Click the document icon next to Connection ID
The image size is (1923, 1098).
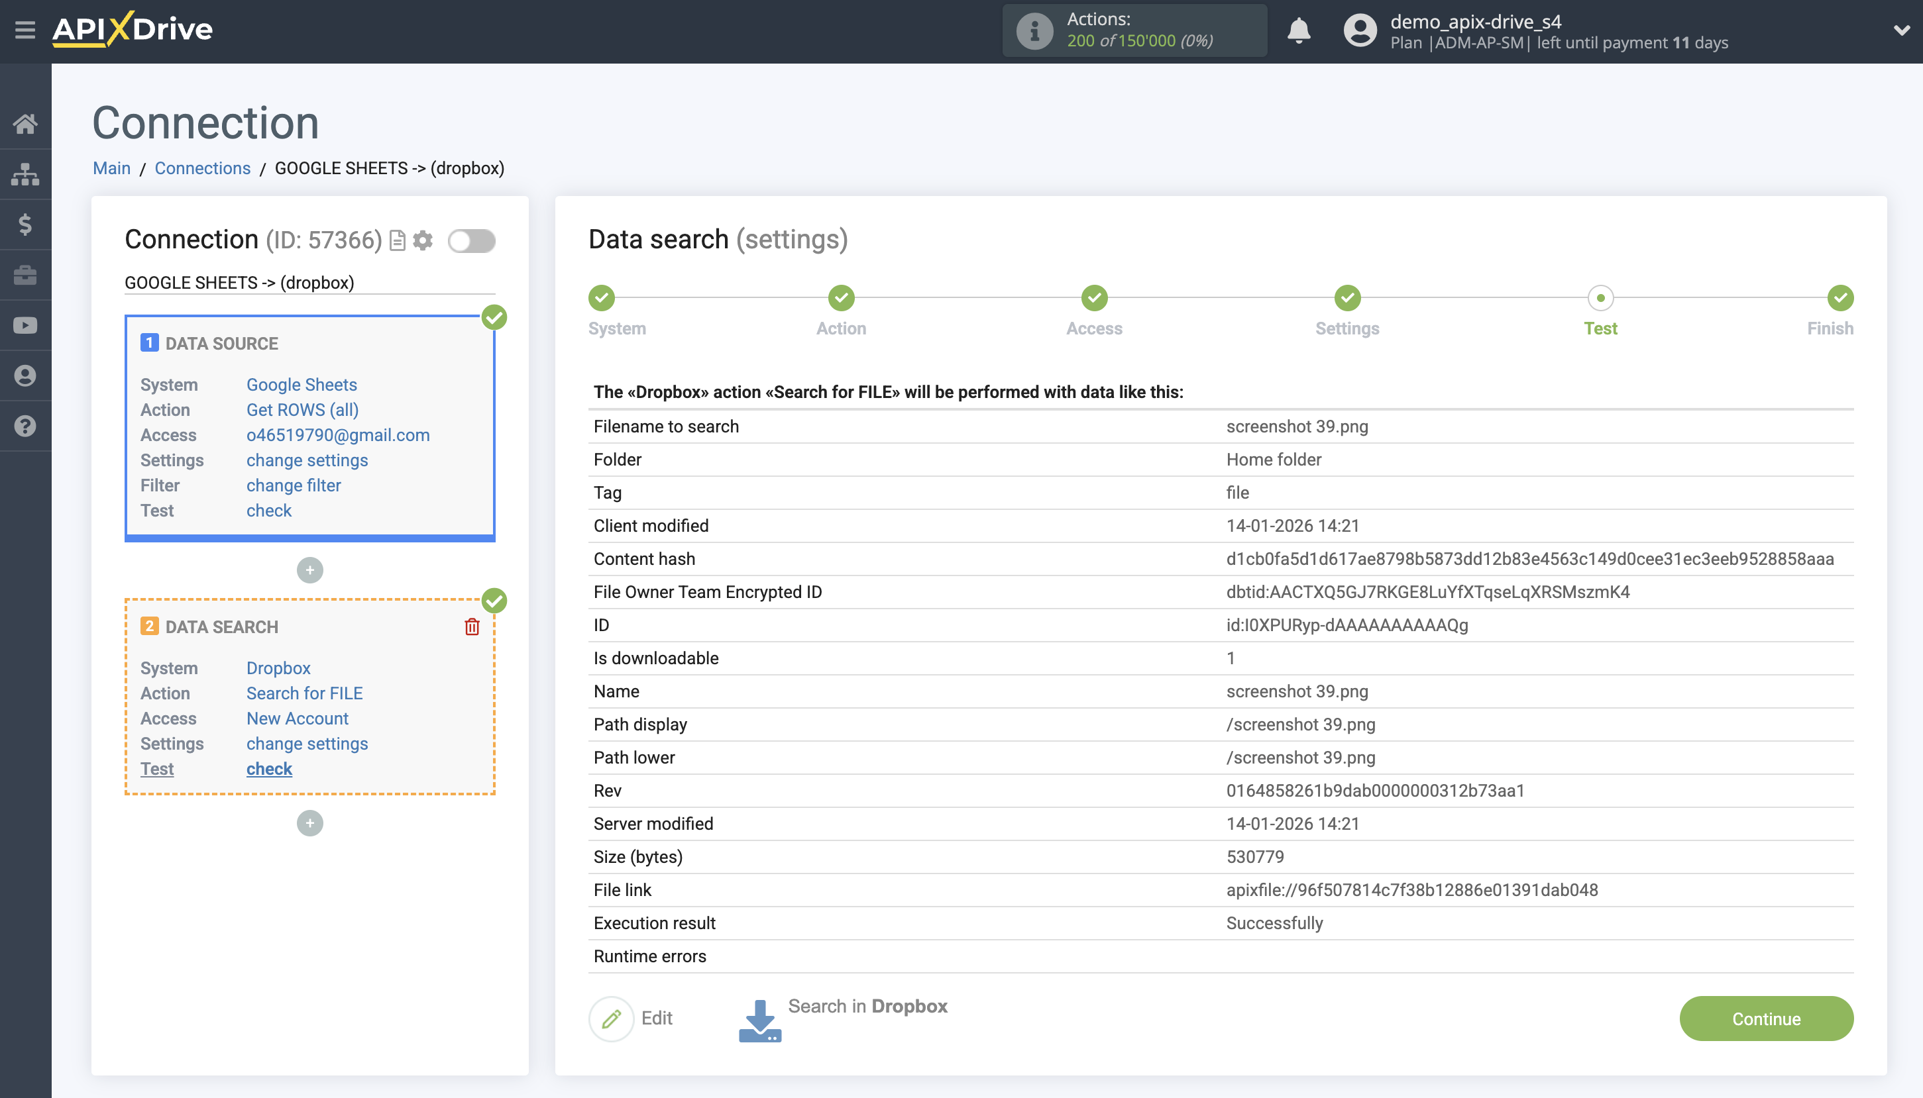(398, 240)
